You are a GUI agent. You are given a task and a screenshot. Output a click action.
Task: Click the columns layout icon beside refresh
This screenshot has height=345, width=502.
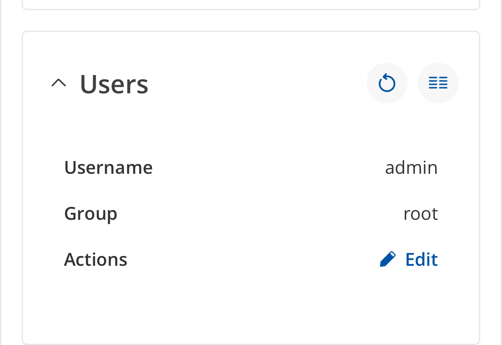pyautogui.click(x=438, y=83)
